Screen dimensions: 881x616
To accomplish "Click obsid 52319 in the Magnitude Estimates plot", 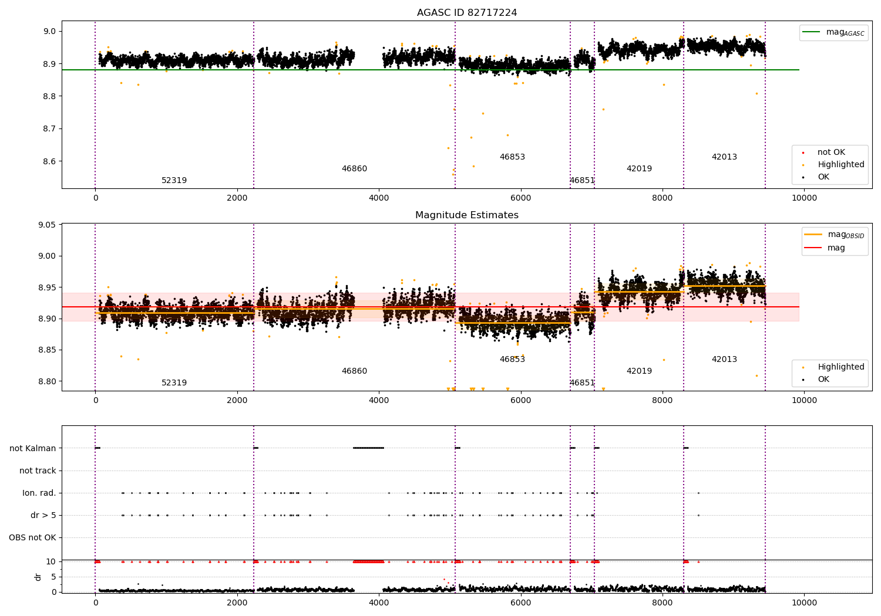I will 174,383.
